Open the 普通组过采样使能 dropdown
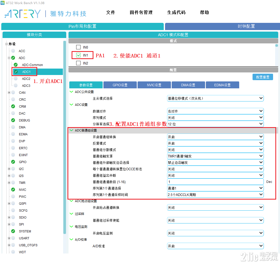 tap(215, 220)
